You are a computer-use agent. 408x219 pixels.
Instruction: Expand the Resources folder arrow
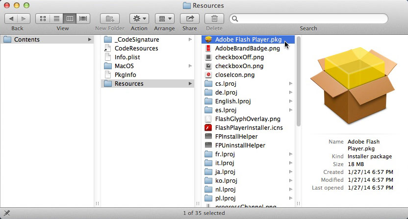(x=190, y=84)
